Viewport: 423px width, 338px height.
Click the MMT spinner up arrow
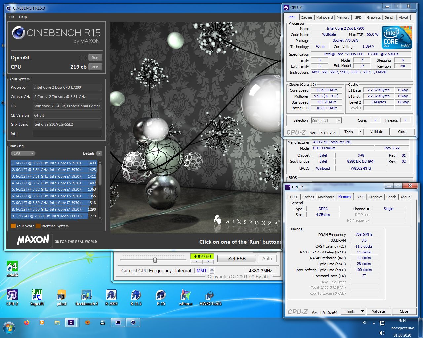[x=212, y=269]
